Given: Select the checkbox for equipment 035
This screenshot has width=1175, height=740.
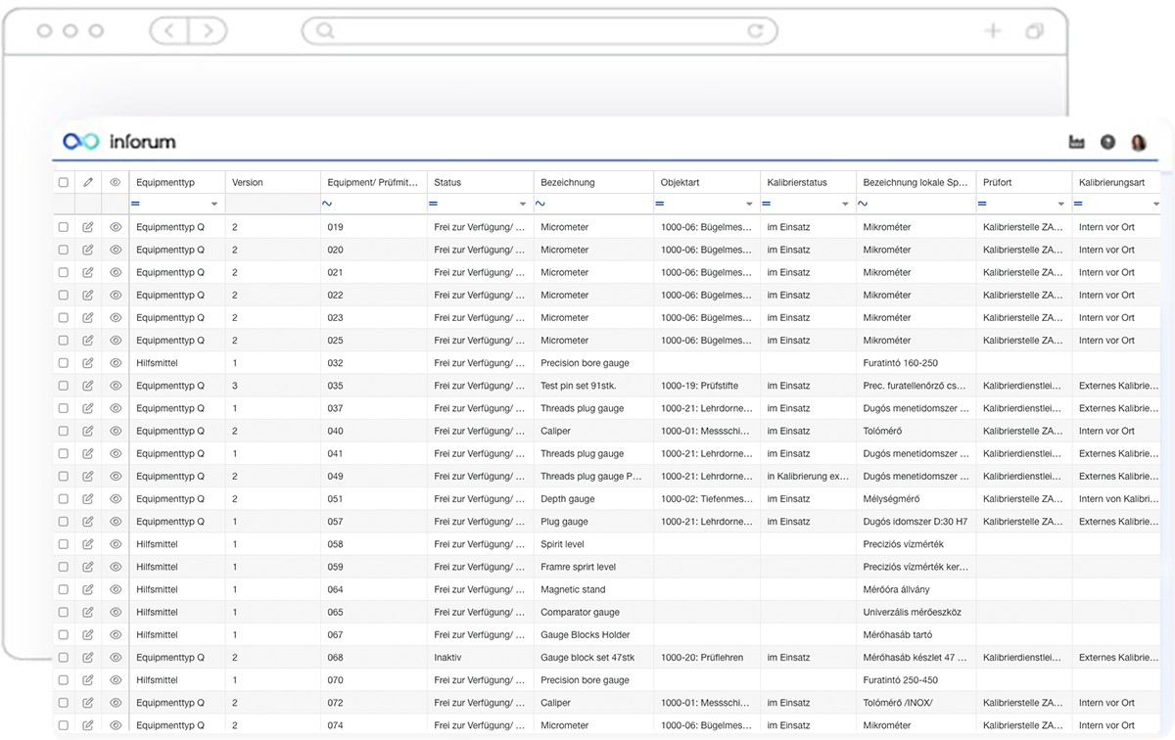Looking at the screenshot, I should point(64,386).
